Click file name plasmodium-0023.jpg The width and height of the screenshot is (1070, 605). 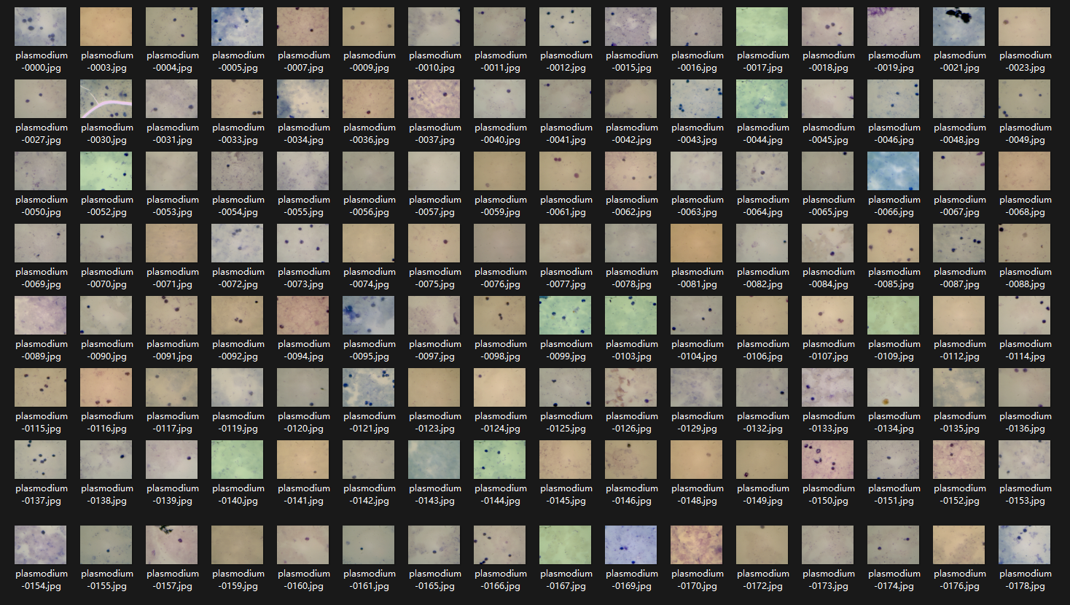(x=1026, y=61)
